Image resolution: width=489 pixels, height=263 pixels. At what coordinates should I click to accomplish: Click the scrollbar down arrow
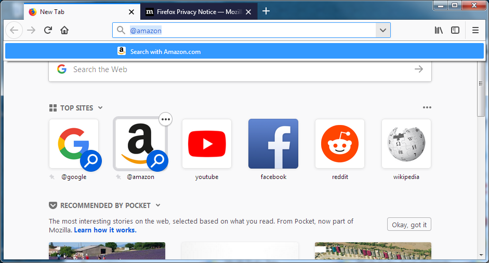(481, 255)
